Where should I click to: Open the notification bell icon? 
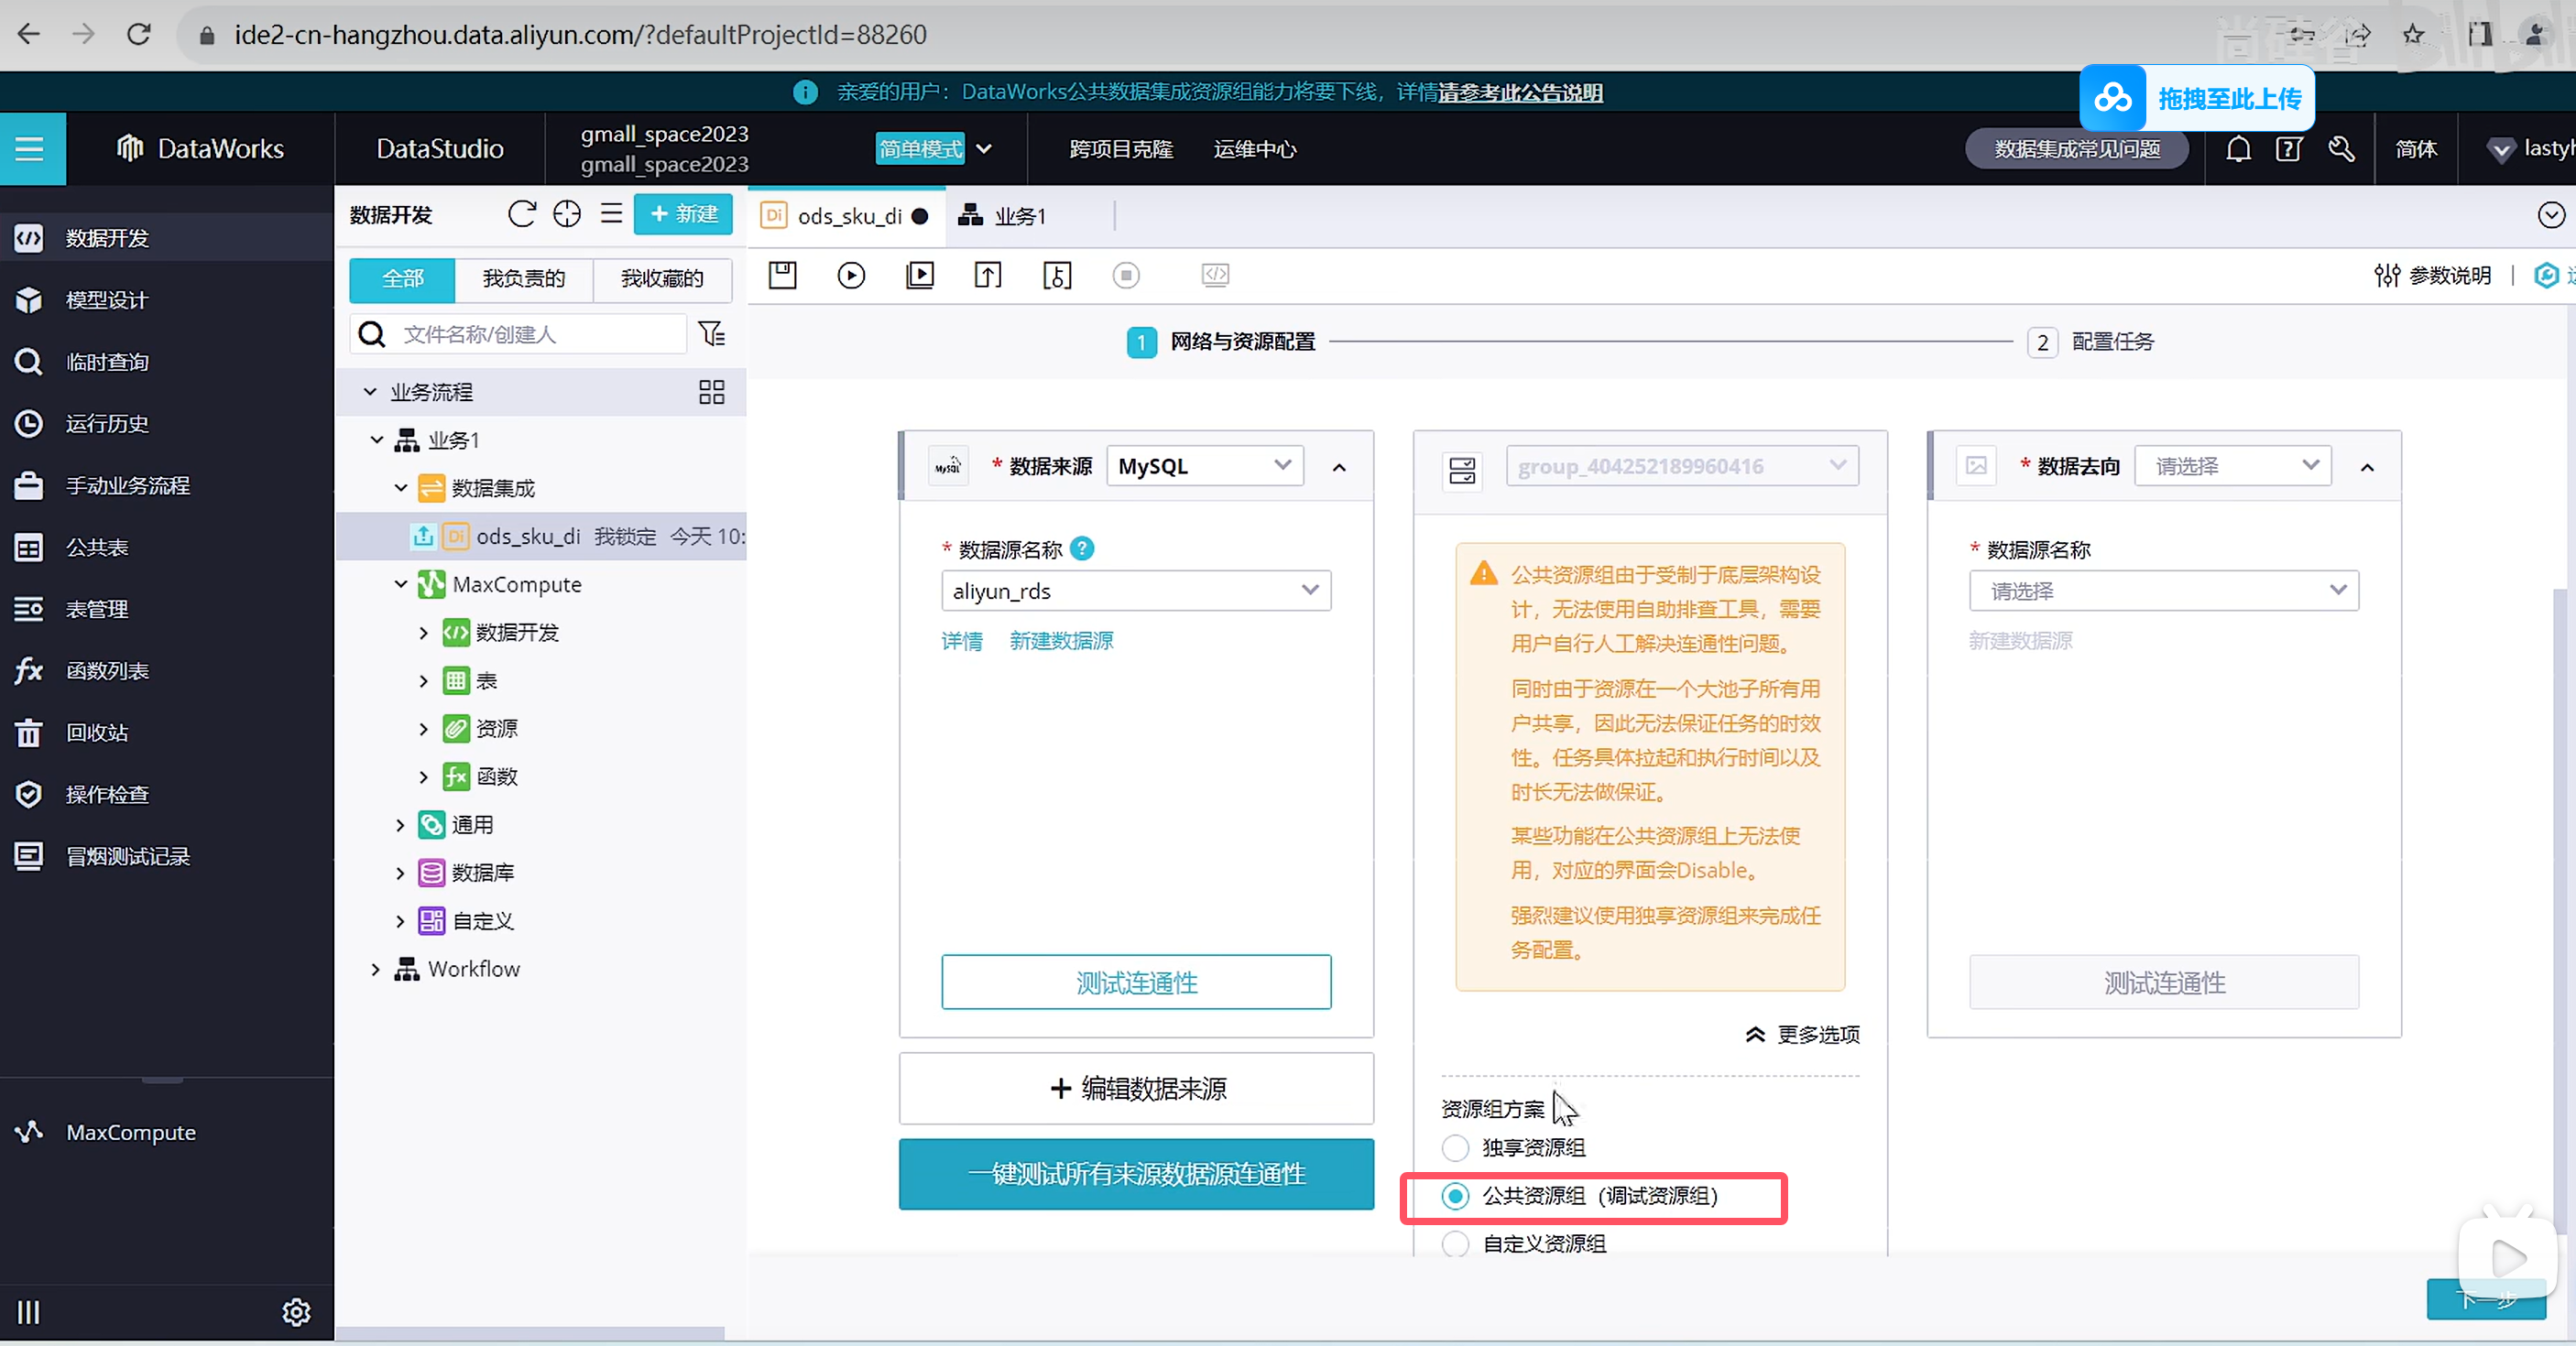pyautogui.click(x=2238, y=149)
